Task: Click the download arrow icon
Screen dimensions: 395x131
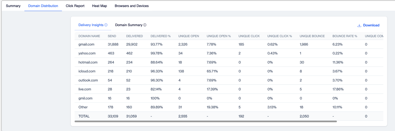Action: pyautogui.click(x=359, y=25)
